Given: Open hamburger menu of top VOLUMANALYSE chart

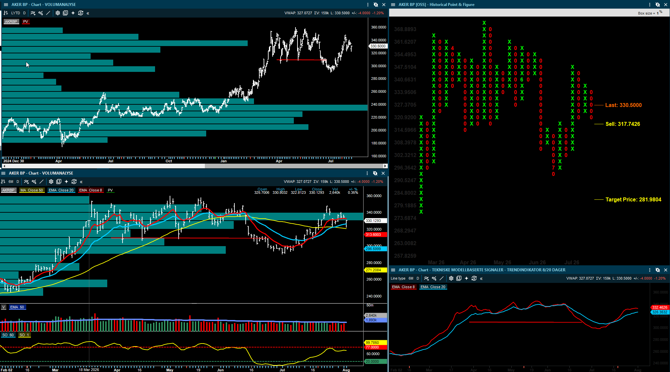Looking at the screenshot, I should click(6, 5).
